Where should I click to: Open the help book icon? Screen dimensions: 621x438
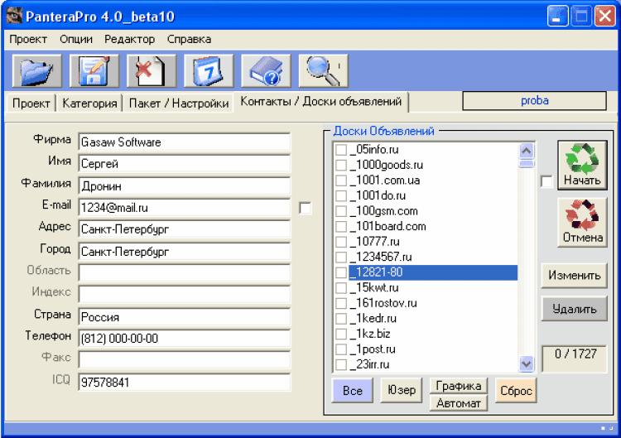[x=266, y=71]
